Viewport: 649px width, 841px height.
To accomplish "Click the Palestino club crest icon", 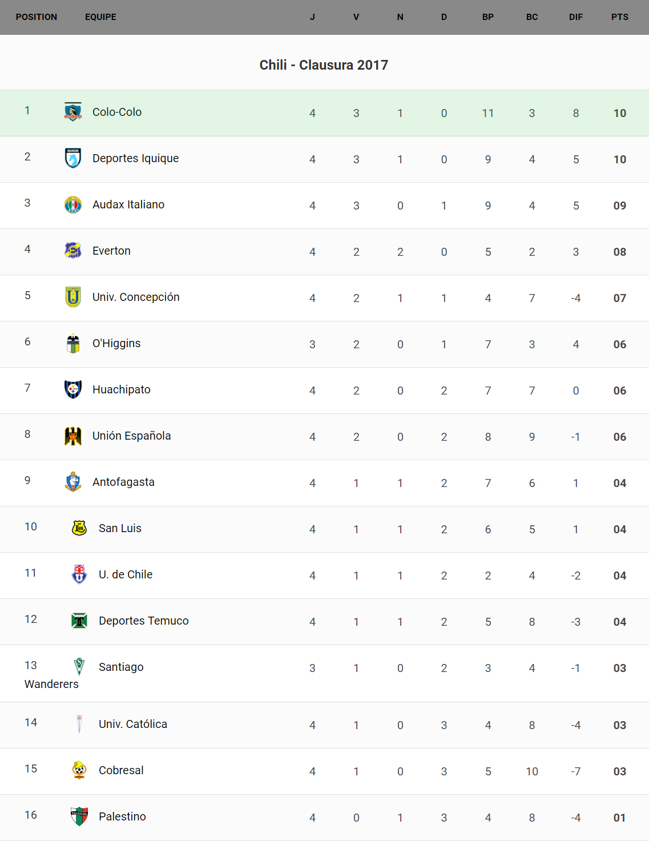I will 79,816.
